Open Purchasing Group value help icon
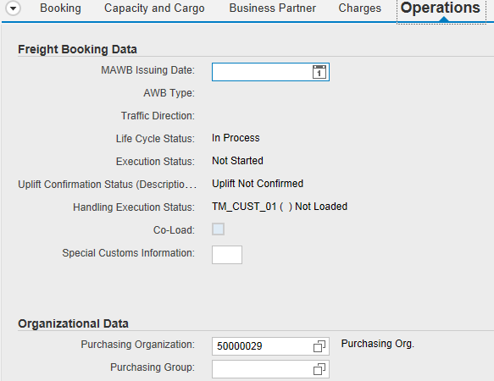Screen dimensions: 494x381 pos(319,369)
